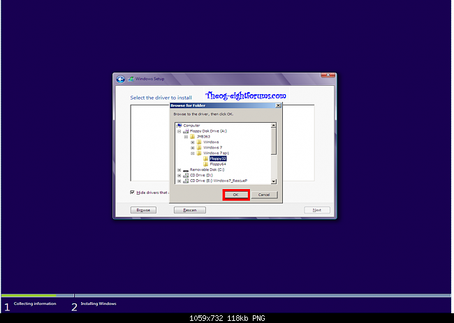Select the 'Windows 7 sp1' folder label
This screenshot has width=454, height=323.
pos(216,153)
